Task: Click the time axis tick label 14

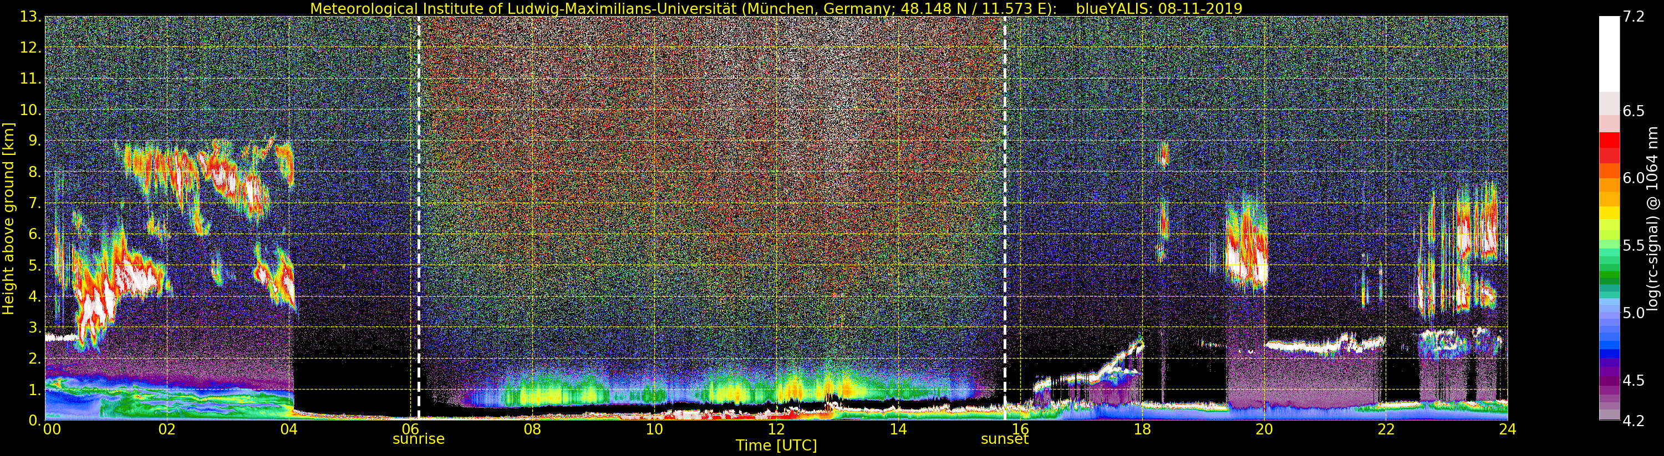Action: point(898,429)
